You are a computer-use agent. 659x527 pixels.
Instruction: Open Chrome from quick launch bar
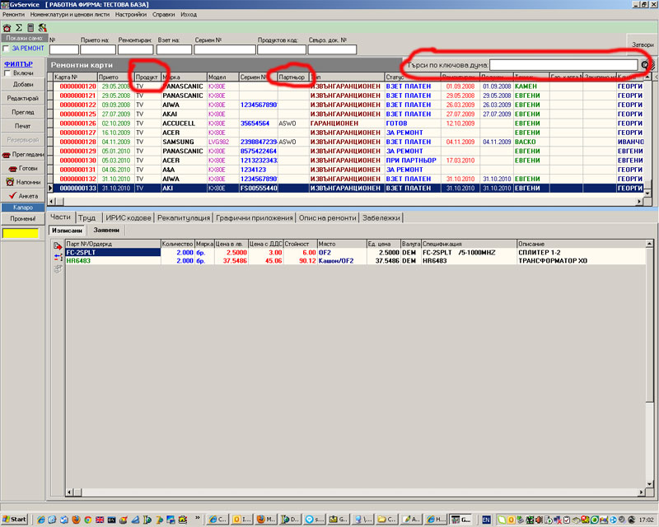coord(88,520)
